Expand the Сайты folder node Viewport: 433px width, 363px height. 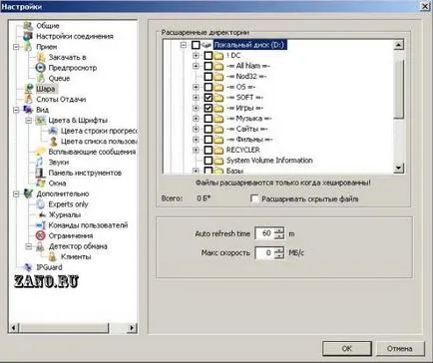coord(196,129)
